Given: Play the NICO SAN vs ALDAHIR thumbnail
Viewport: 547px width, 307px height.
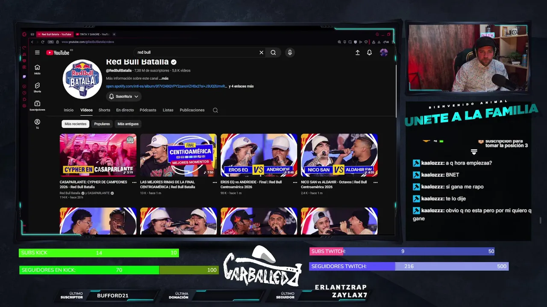Looking at the screenshot, I should [x=339, y=155].
